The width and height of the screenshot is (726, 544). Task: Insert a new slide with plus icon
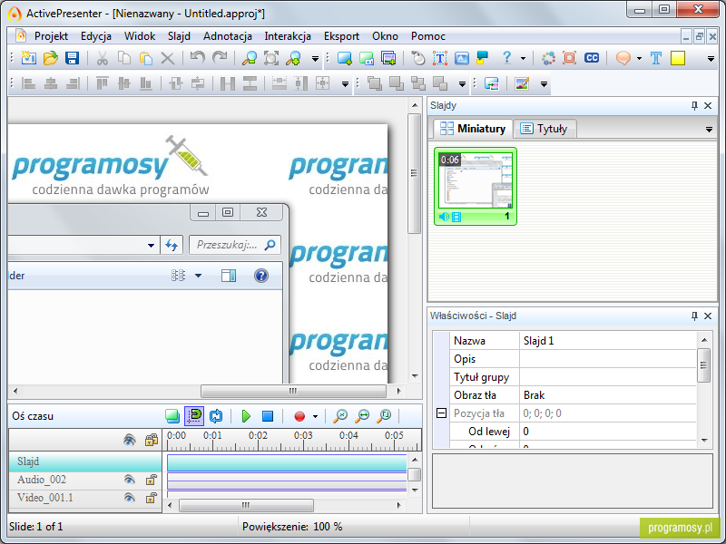345,58
